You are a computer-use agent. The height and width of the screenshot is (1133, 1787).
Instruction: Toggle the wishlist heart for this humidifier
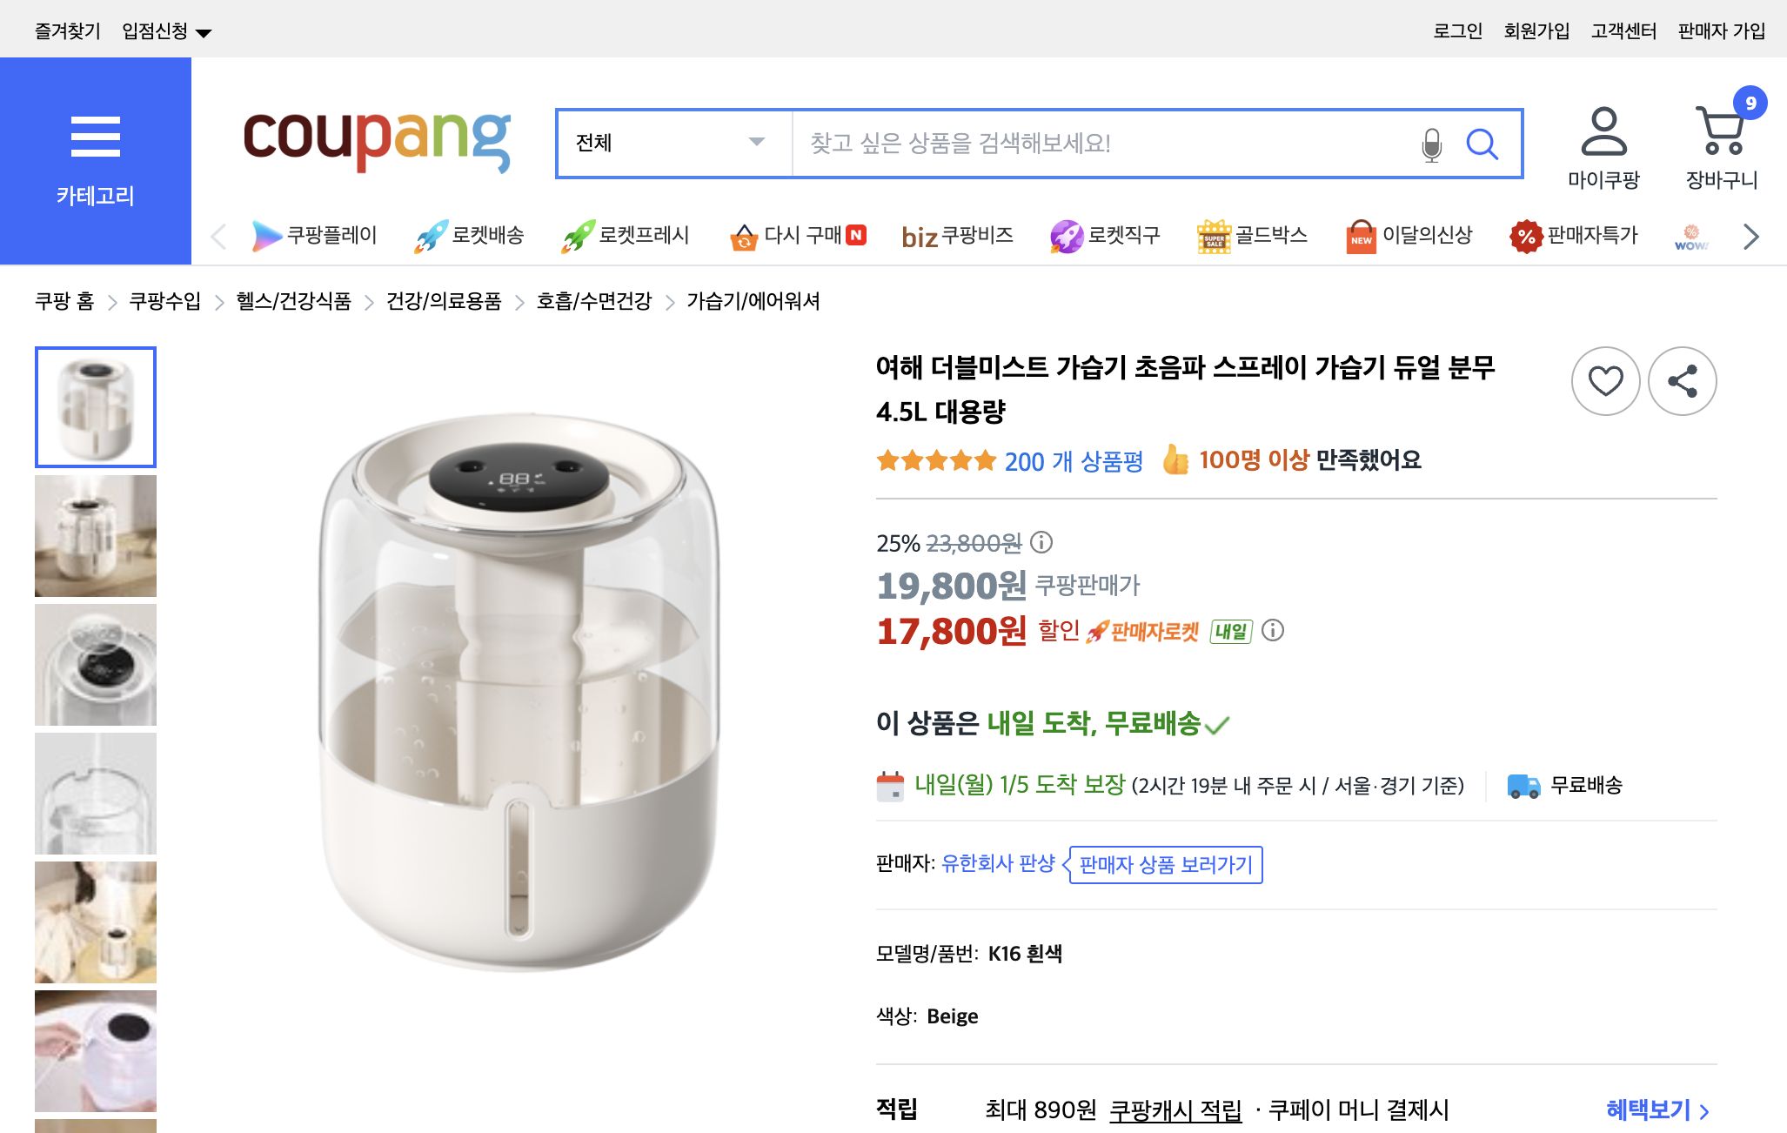point(1606,381)
